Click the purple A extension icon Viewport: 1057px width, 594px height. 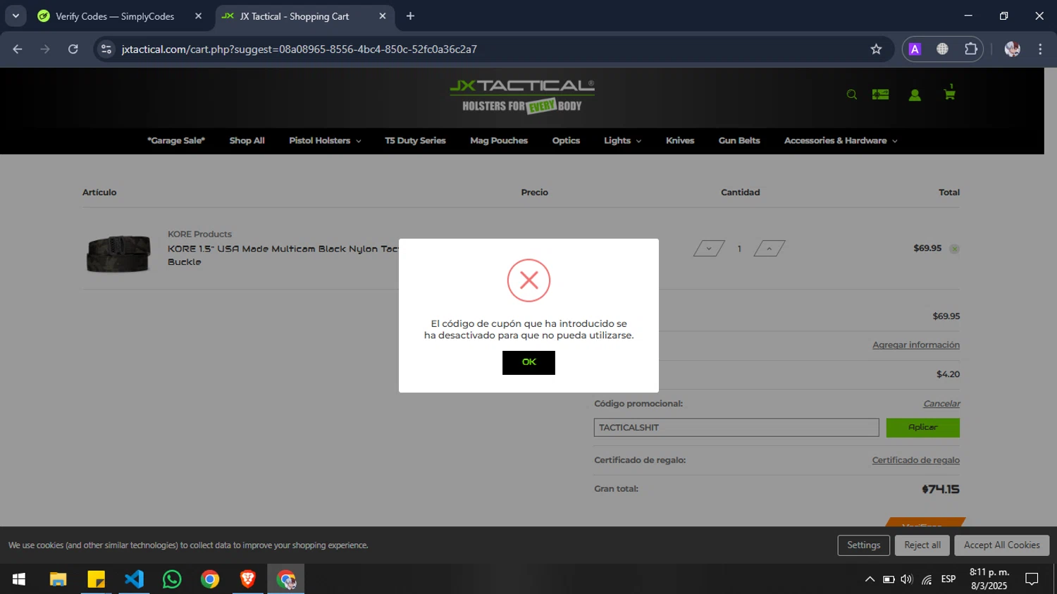click(915, 49)
